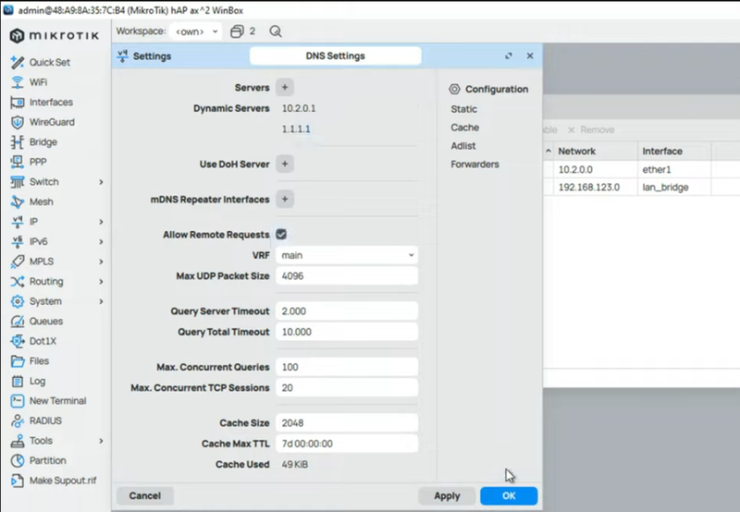Open the Cache configuration tab
740x512 pixels.
pyautogui.click(x=465, y=128)
